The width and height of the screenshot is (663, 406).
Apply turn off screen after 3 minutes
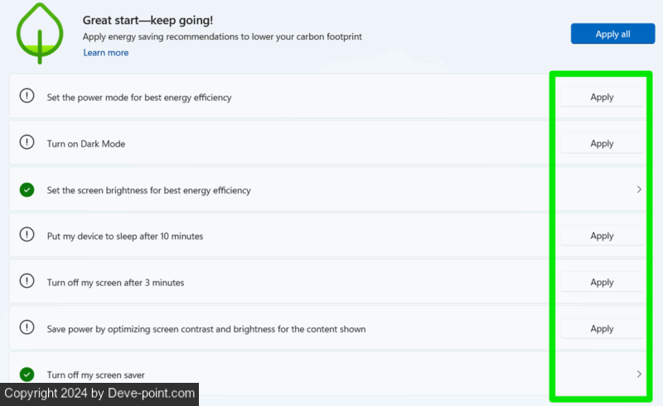(x=602, y=282)
